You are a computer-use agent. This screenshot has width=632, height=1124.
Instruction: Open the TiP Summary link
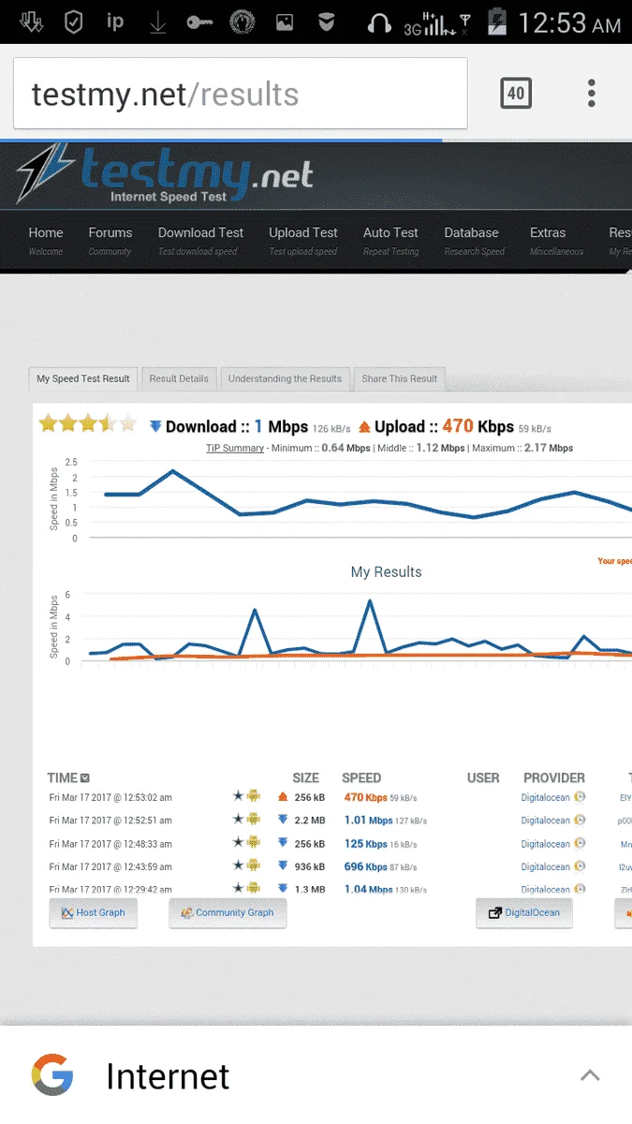[x=235, y=448]
